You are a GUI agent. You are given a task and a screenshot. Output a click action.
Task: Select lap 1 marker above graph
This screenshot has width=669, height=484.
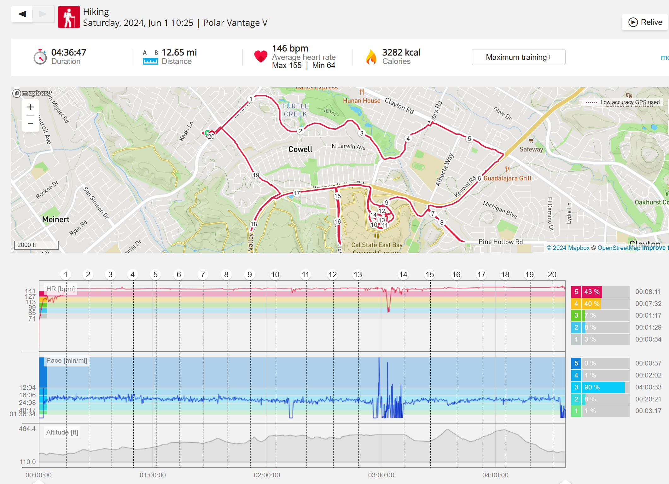(66, 275)
